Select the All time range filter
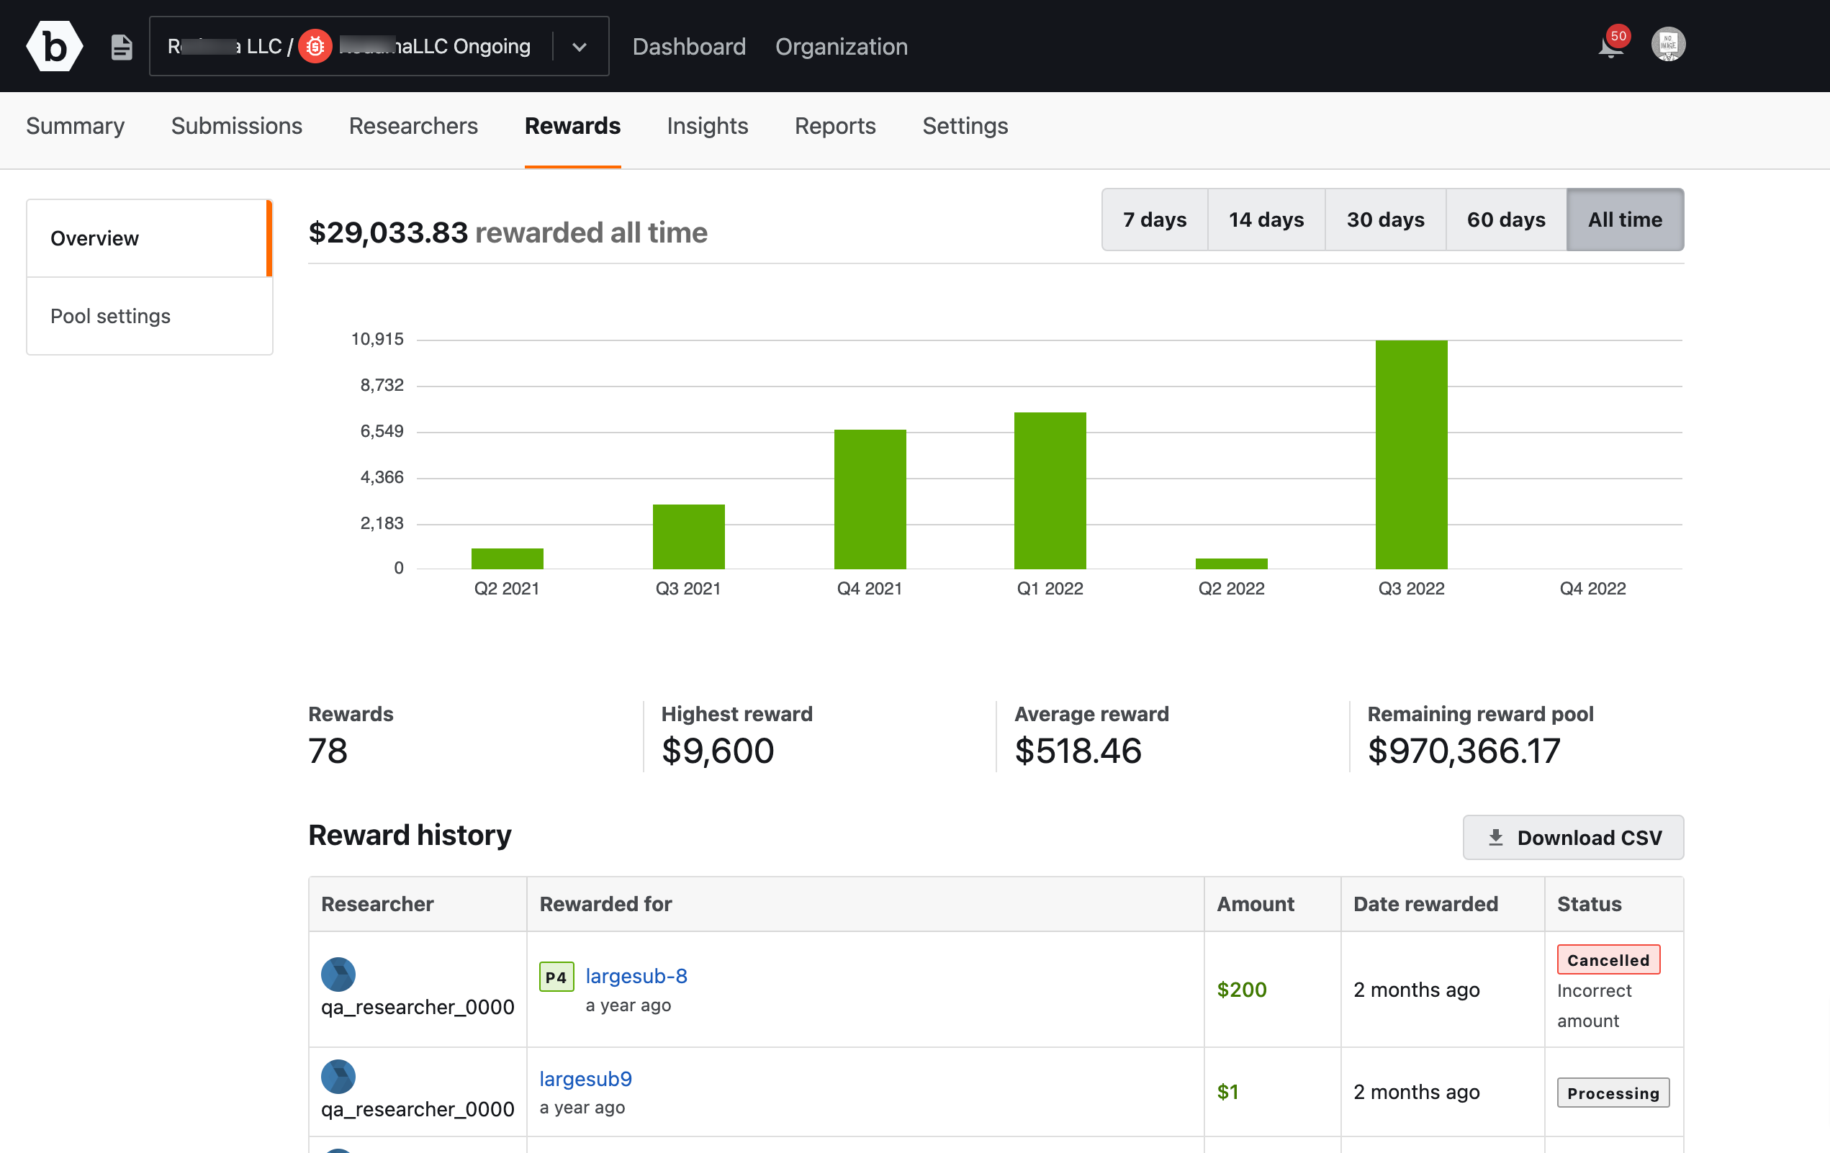Image resolution: width=1830 pixels, height=1153 pixels. [1624, 220]
